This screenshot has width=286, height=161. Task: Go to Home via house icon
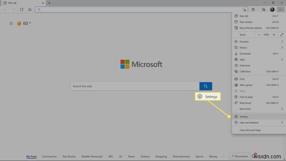30,10
